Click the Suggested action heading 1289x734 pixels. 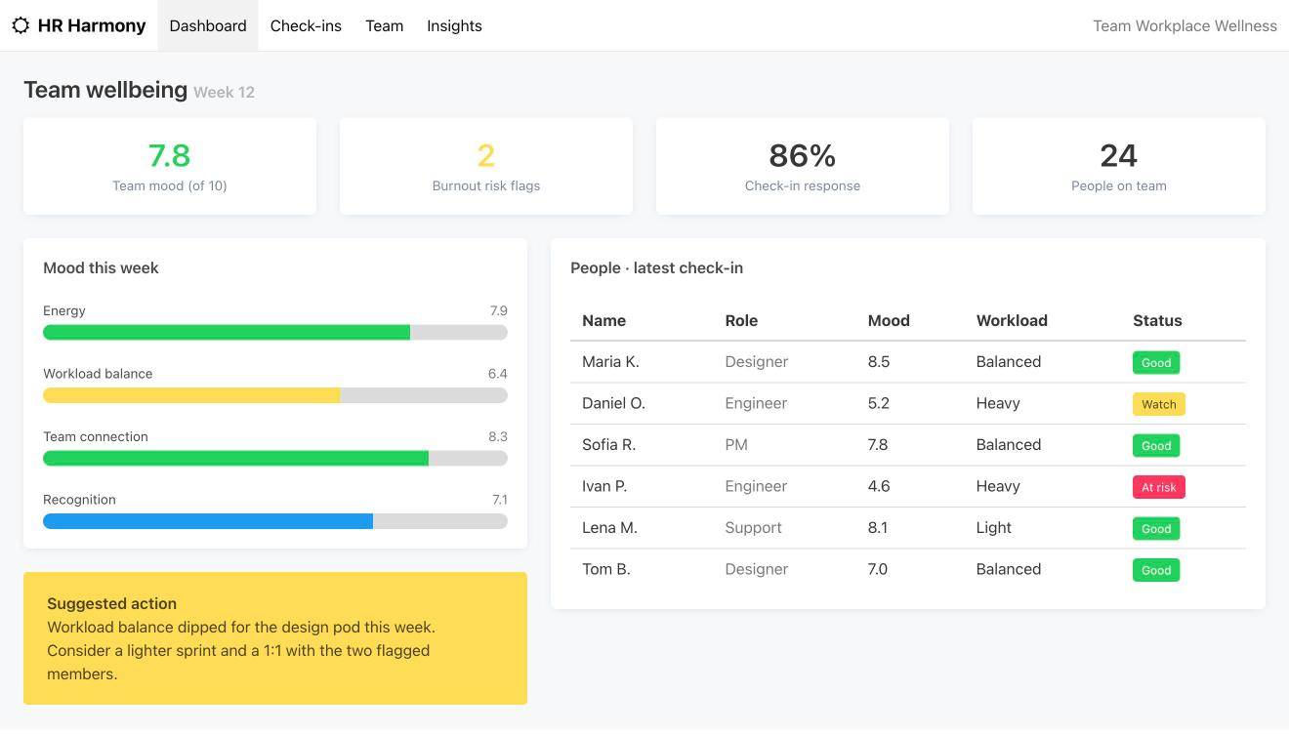tap(111, 603)
